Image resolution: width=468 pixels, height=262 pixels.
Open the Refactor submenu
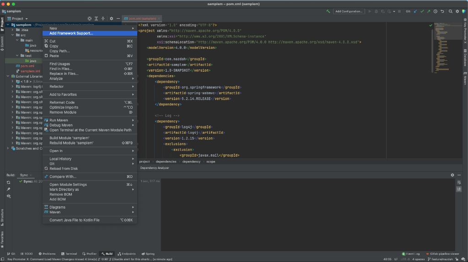click(90, 86)
